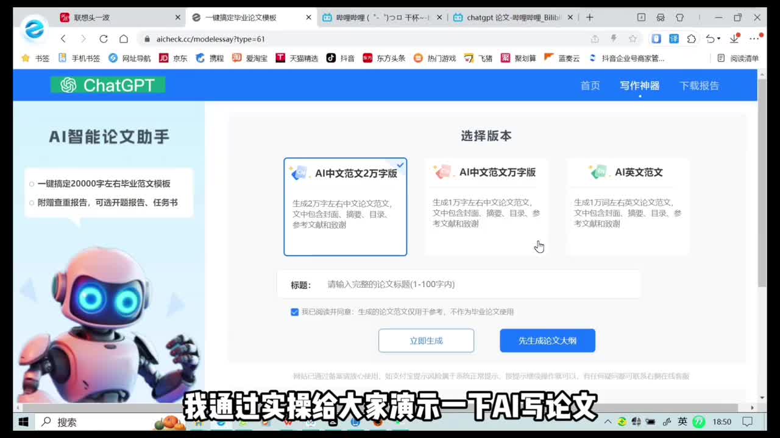780x438 pixels.
Task: Expand hidden system tray icons chevron
Action: click(x=608, y=422)
